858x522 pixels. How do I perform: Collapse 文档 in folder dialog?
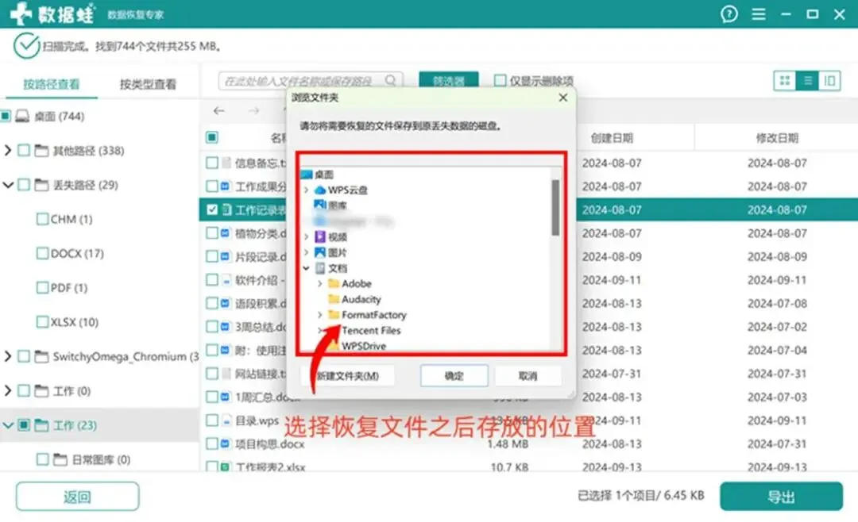point(307,268)
